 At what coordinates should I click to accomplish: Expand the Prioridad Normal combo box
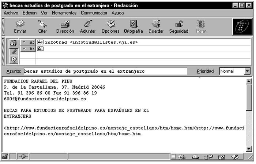[x=248, y=71]
